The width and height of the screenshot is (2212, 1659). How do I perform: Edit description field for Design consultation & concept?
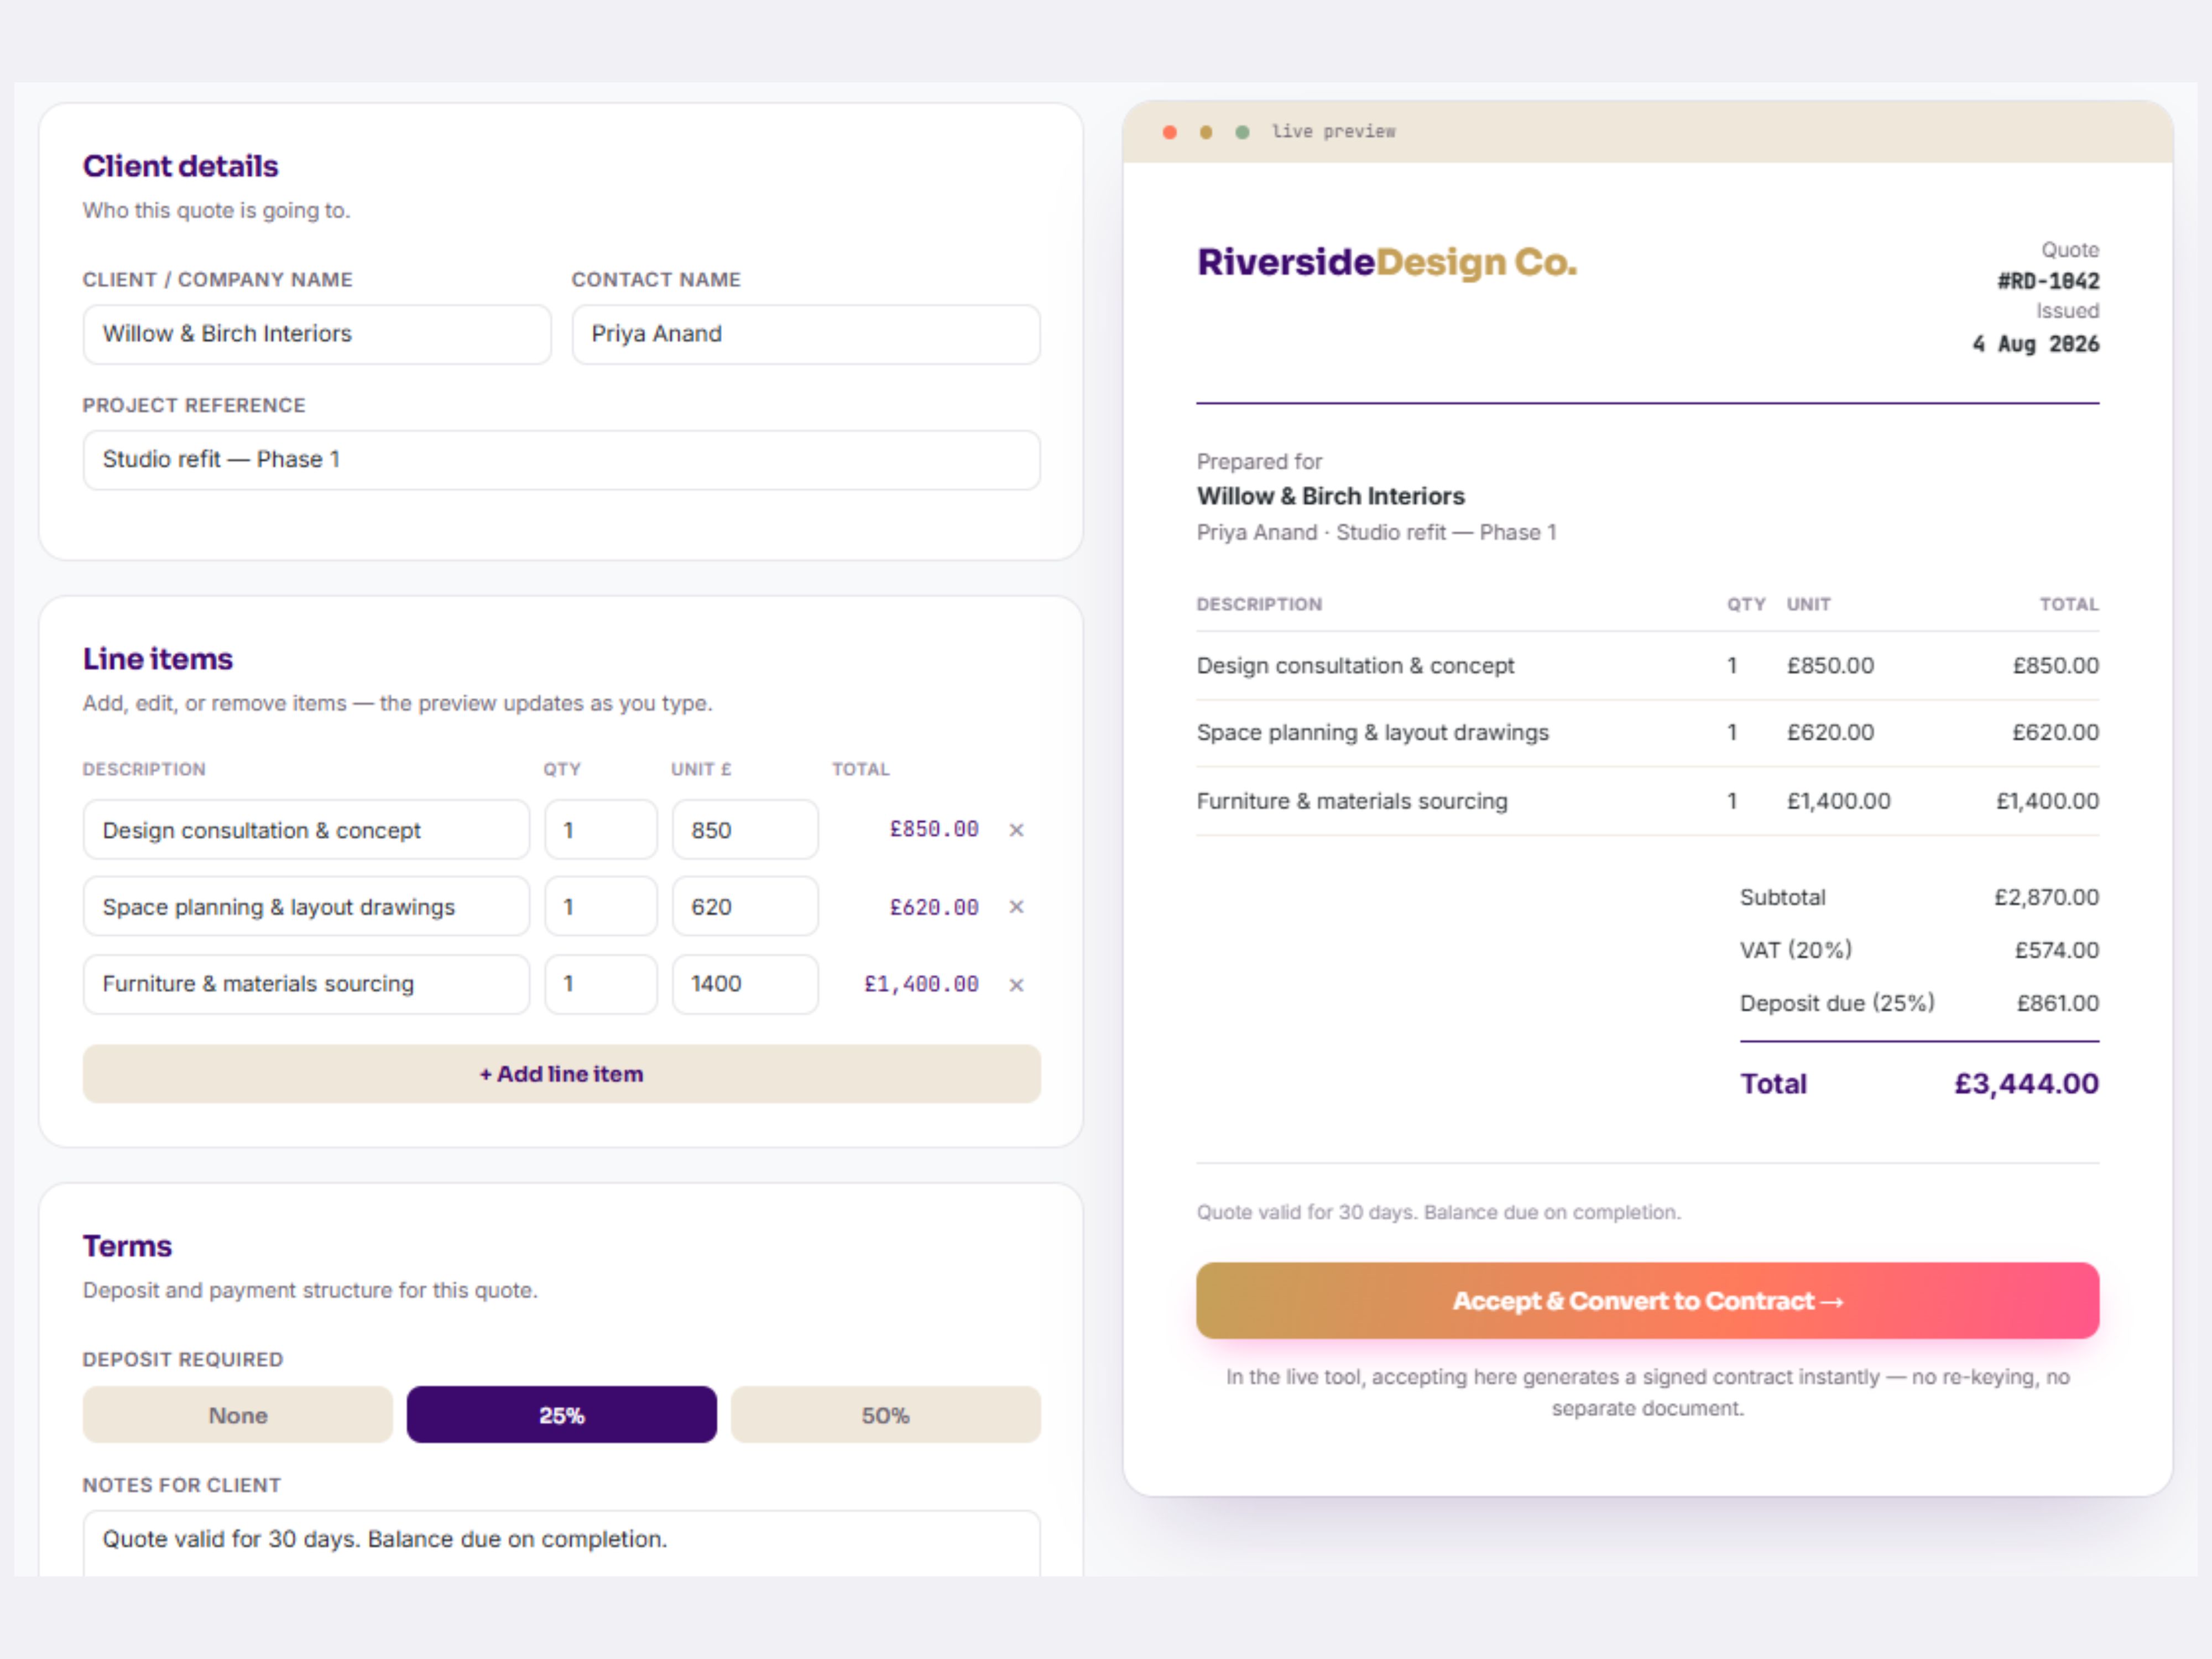[306, 830]
